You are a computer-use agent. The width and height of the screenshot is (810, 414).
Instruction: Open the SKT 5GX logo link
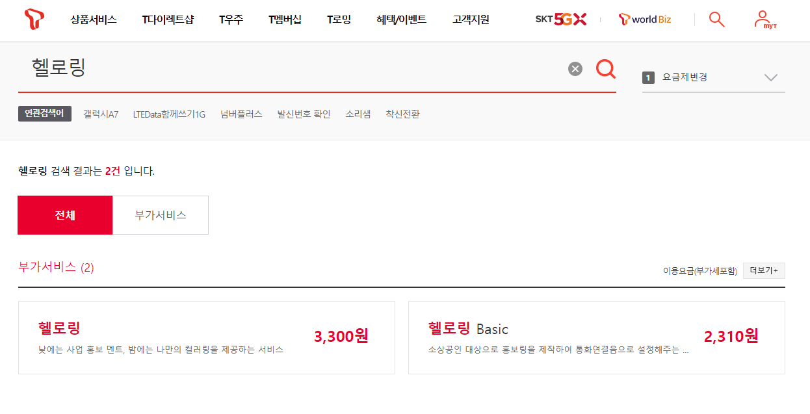pyautogui.click(x=560, y=19)
